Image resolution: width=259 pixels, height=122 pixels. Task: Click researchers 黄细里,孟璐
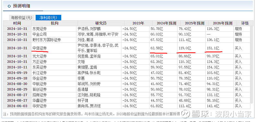click(x=87, y=67)
